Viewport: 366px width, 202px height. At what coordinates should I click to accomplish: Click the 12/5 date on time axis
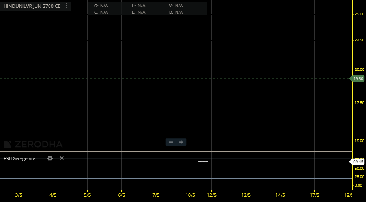[x=212, y=195]
